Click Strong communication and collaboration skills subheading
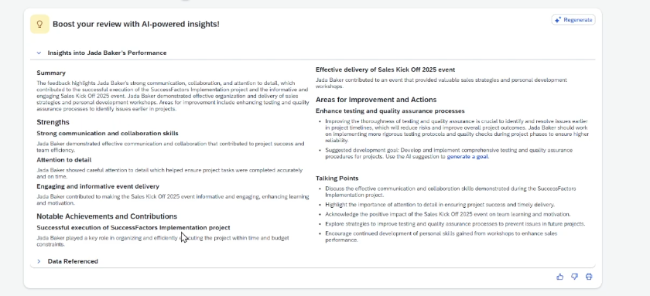The image size is (650, 296). point(108,133)
